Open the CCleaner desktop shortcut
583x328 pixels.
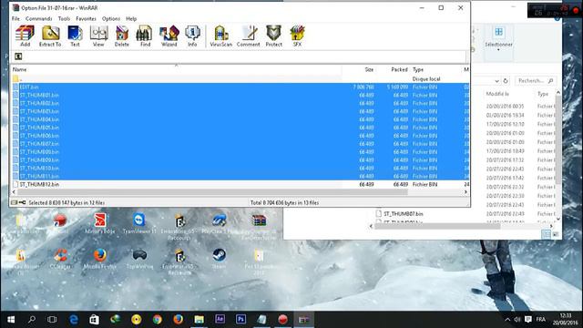pyautogui.click(x=60, y=259)
